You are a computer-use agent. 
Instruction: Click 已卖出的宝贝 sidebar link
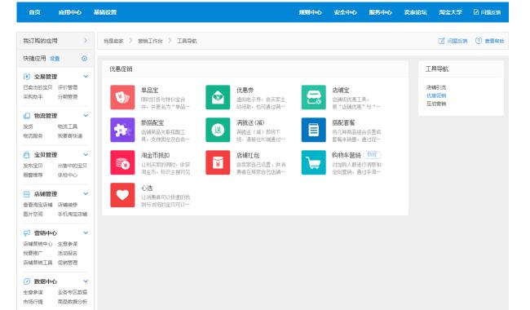tap(38, 87)
